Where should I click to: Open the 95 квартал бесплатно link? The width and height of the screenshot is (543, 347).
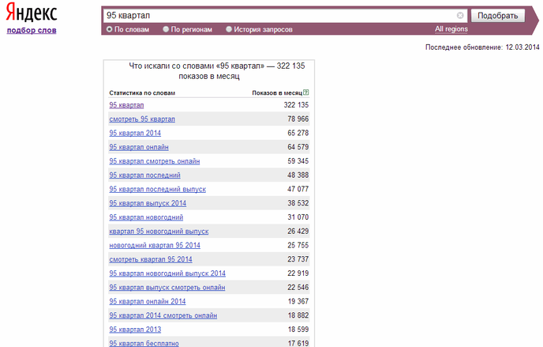tap(144, 343)
